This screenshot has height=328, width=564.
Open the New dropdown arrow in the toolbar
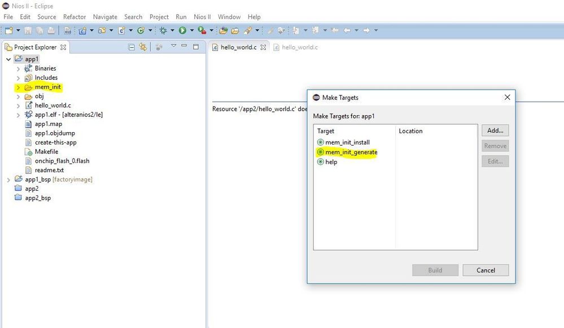pos(18,30)
